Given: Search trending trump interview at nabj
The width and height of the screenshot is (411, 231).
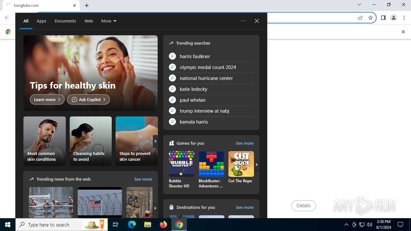Looking at the screenshot, I should (211, 111).
